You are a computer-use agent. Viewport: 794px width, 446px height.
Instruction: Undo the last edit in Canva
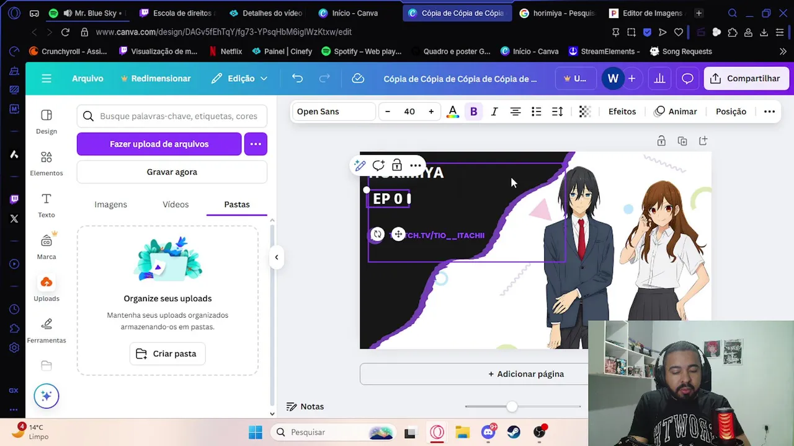298,79
